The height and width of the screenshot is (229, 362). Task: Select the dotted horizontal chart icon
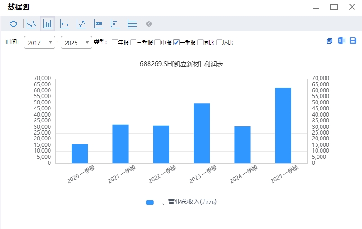tap(115, 24)
